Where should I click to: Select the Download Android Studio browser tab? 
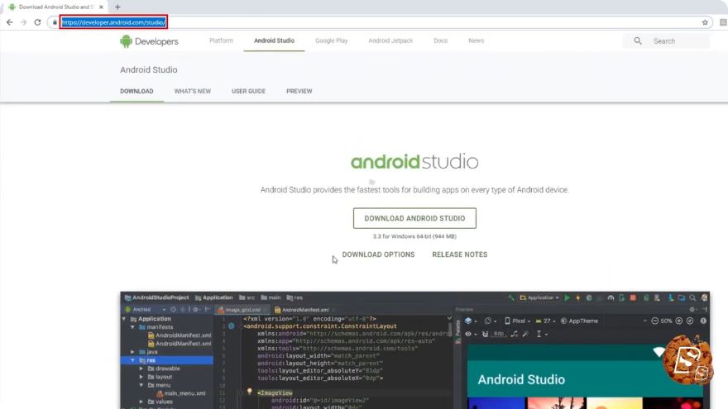pos(55,7)
